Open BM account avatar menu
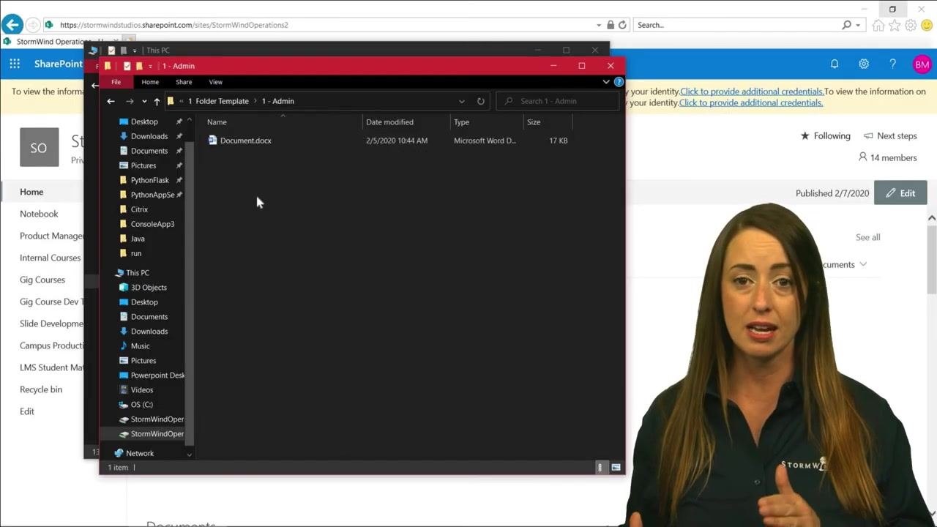This screenshot has width=937, height=527. (x=922, y=64)
